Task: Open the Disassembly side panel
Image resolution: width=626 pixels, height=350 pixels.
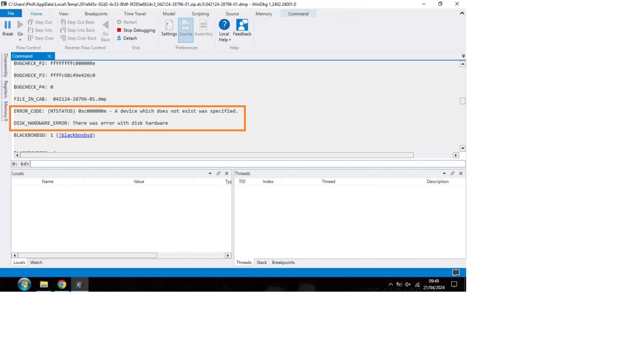Action: [x=6, y=65]
